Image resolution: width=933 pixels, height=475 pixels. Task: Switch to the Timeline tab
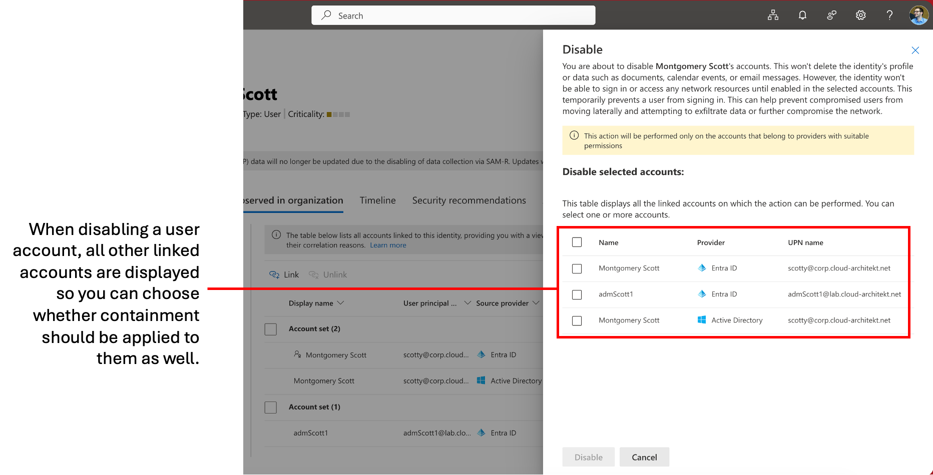point(377,200)
